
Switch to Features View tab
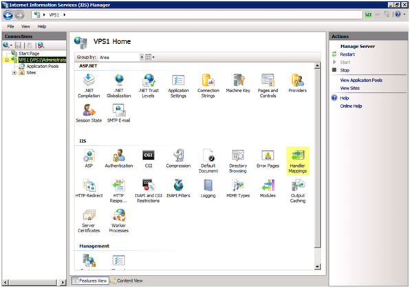click(x=90, y=280)
